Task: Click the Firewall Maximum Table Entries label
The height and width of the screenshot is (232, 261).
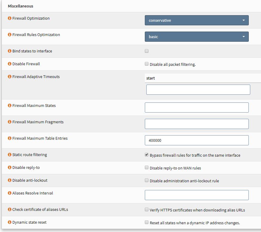Action: coord(40,138)
